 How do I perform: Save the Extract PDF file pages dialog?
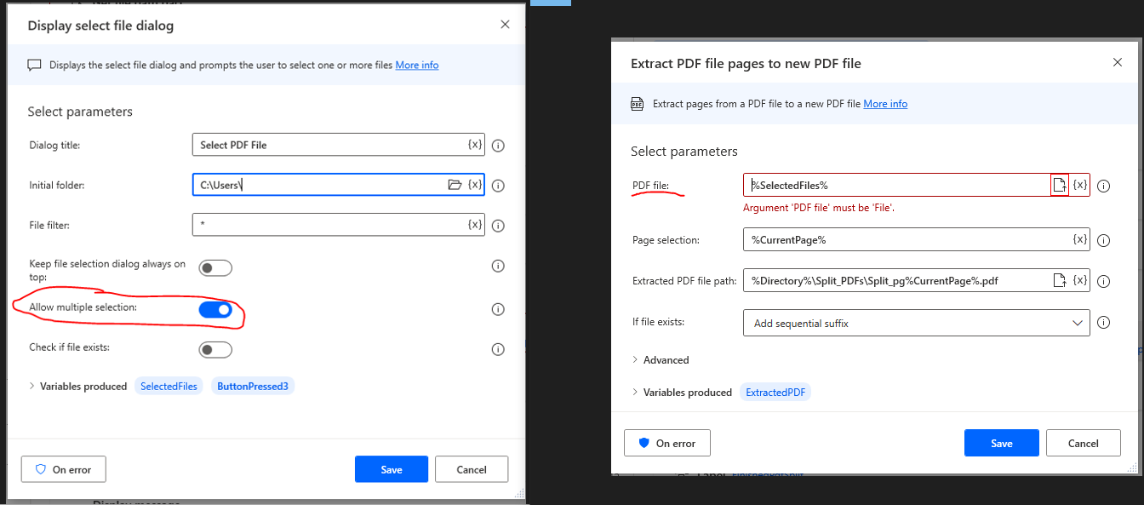pyautogui.click(x=1001, y=443)
